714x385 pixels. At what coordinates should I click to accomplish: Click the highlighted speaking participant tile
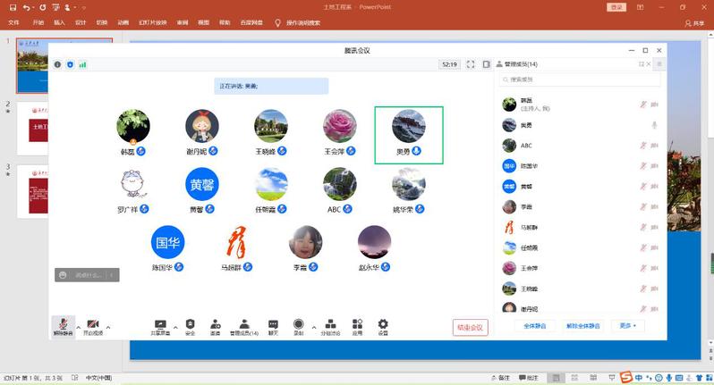409,135
